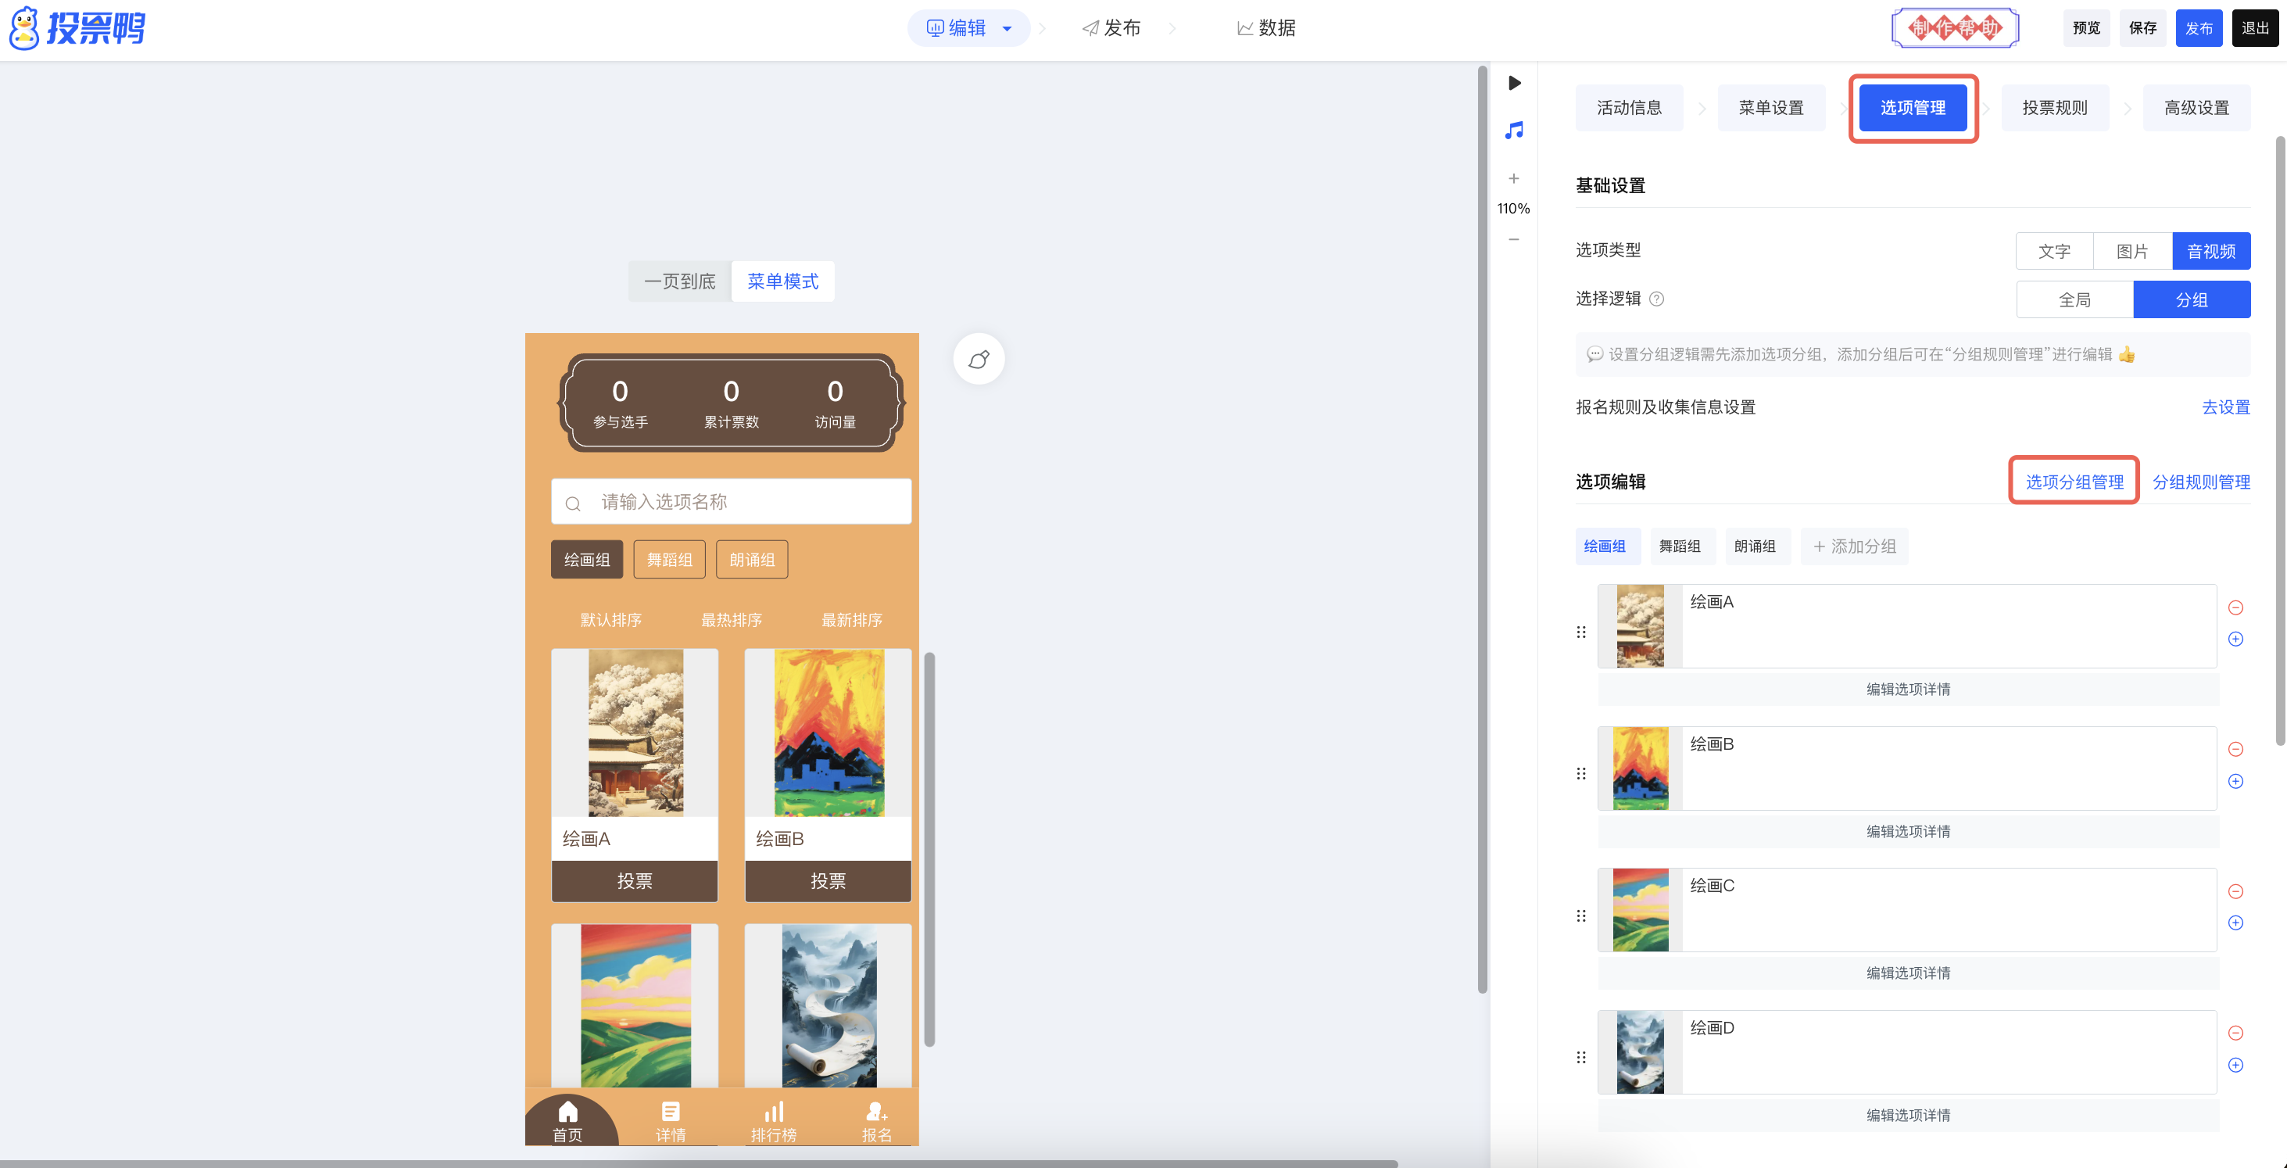Screen dimensions: 2287x1168
Task: Zoom in with the plus icon above 110%
Action: (1514, 178)
